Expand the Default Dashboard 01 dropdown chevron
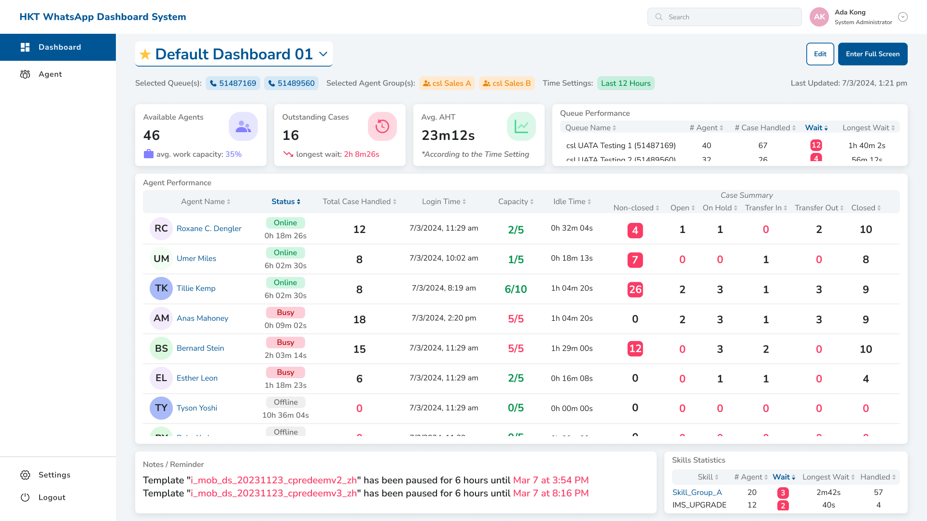Image resolution: width=927 pixels, height=521 pixels. [x=323, y=54]
